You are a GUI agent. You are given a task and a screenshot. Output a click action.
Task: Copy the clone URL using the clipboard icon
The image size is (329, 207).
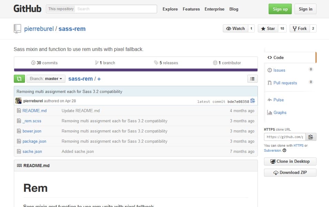coord(311,137)
